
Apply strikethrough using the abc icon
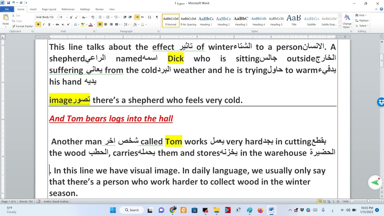point(57,25)
